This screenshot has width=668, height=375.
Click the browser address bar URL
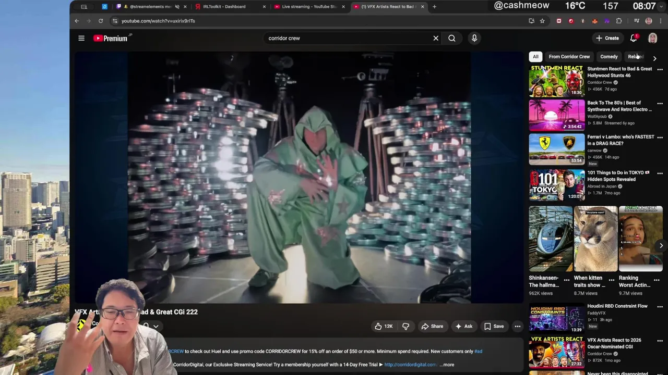click(x=158, y=21)
